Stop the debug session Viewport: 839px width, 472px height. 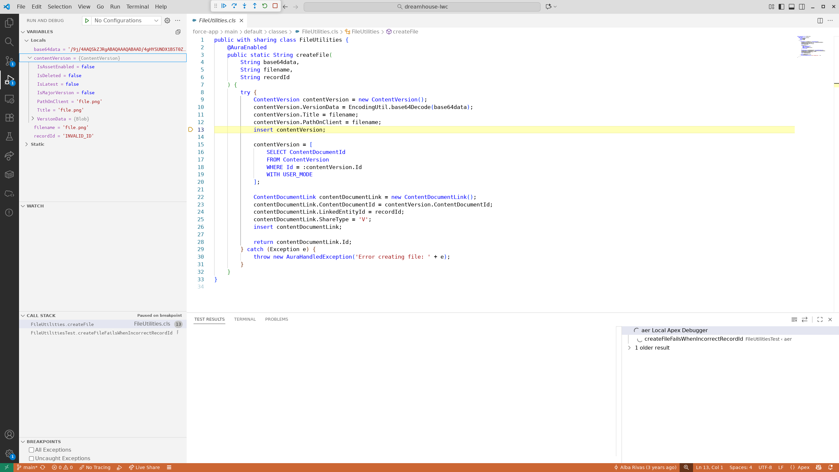coord(276,6)
